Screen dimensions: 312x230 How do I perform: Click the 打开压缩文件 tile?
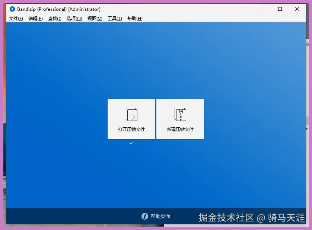point(131,119)
